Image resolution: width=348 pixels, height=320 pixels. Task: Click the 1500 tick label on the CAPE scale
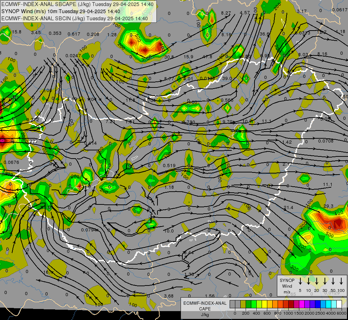(299, 313)
